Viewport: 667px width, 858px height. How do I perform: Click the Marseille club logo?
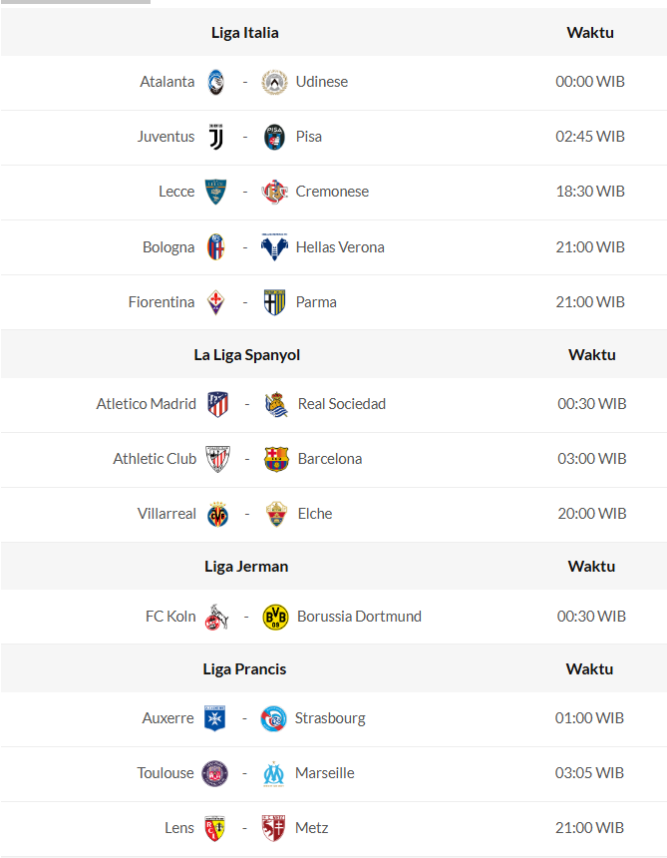pyautogui.click(x=274, y=773)
